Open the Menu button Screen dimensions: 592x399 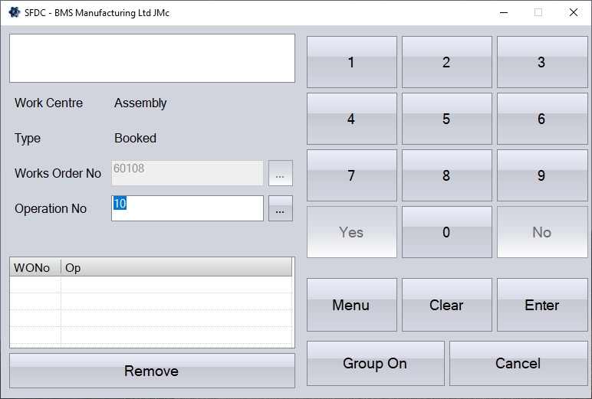coord(351,305)
